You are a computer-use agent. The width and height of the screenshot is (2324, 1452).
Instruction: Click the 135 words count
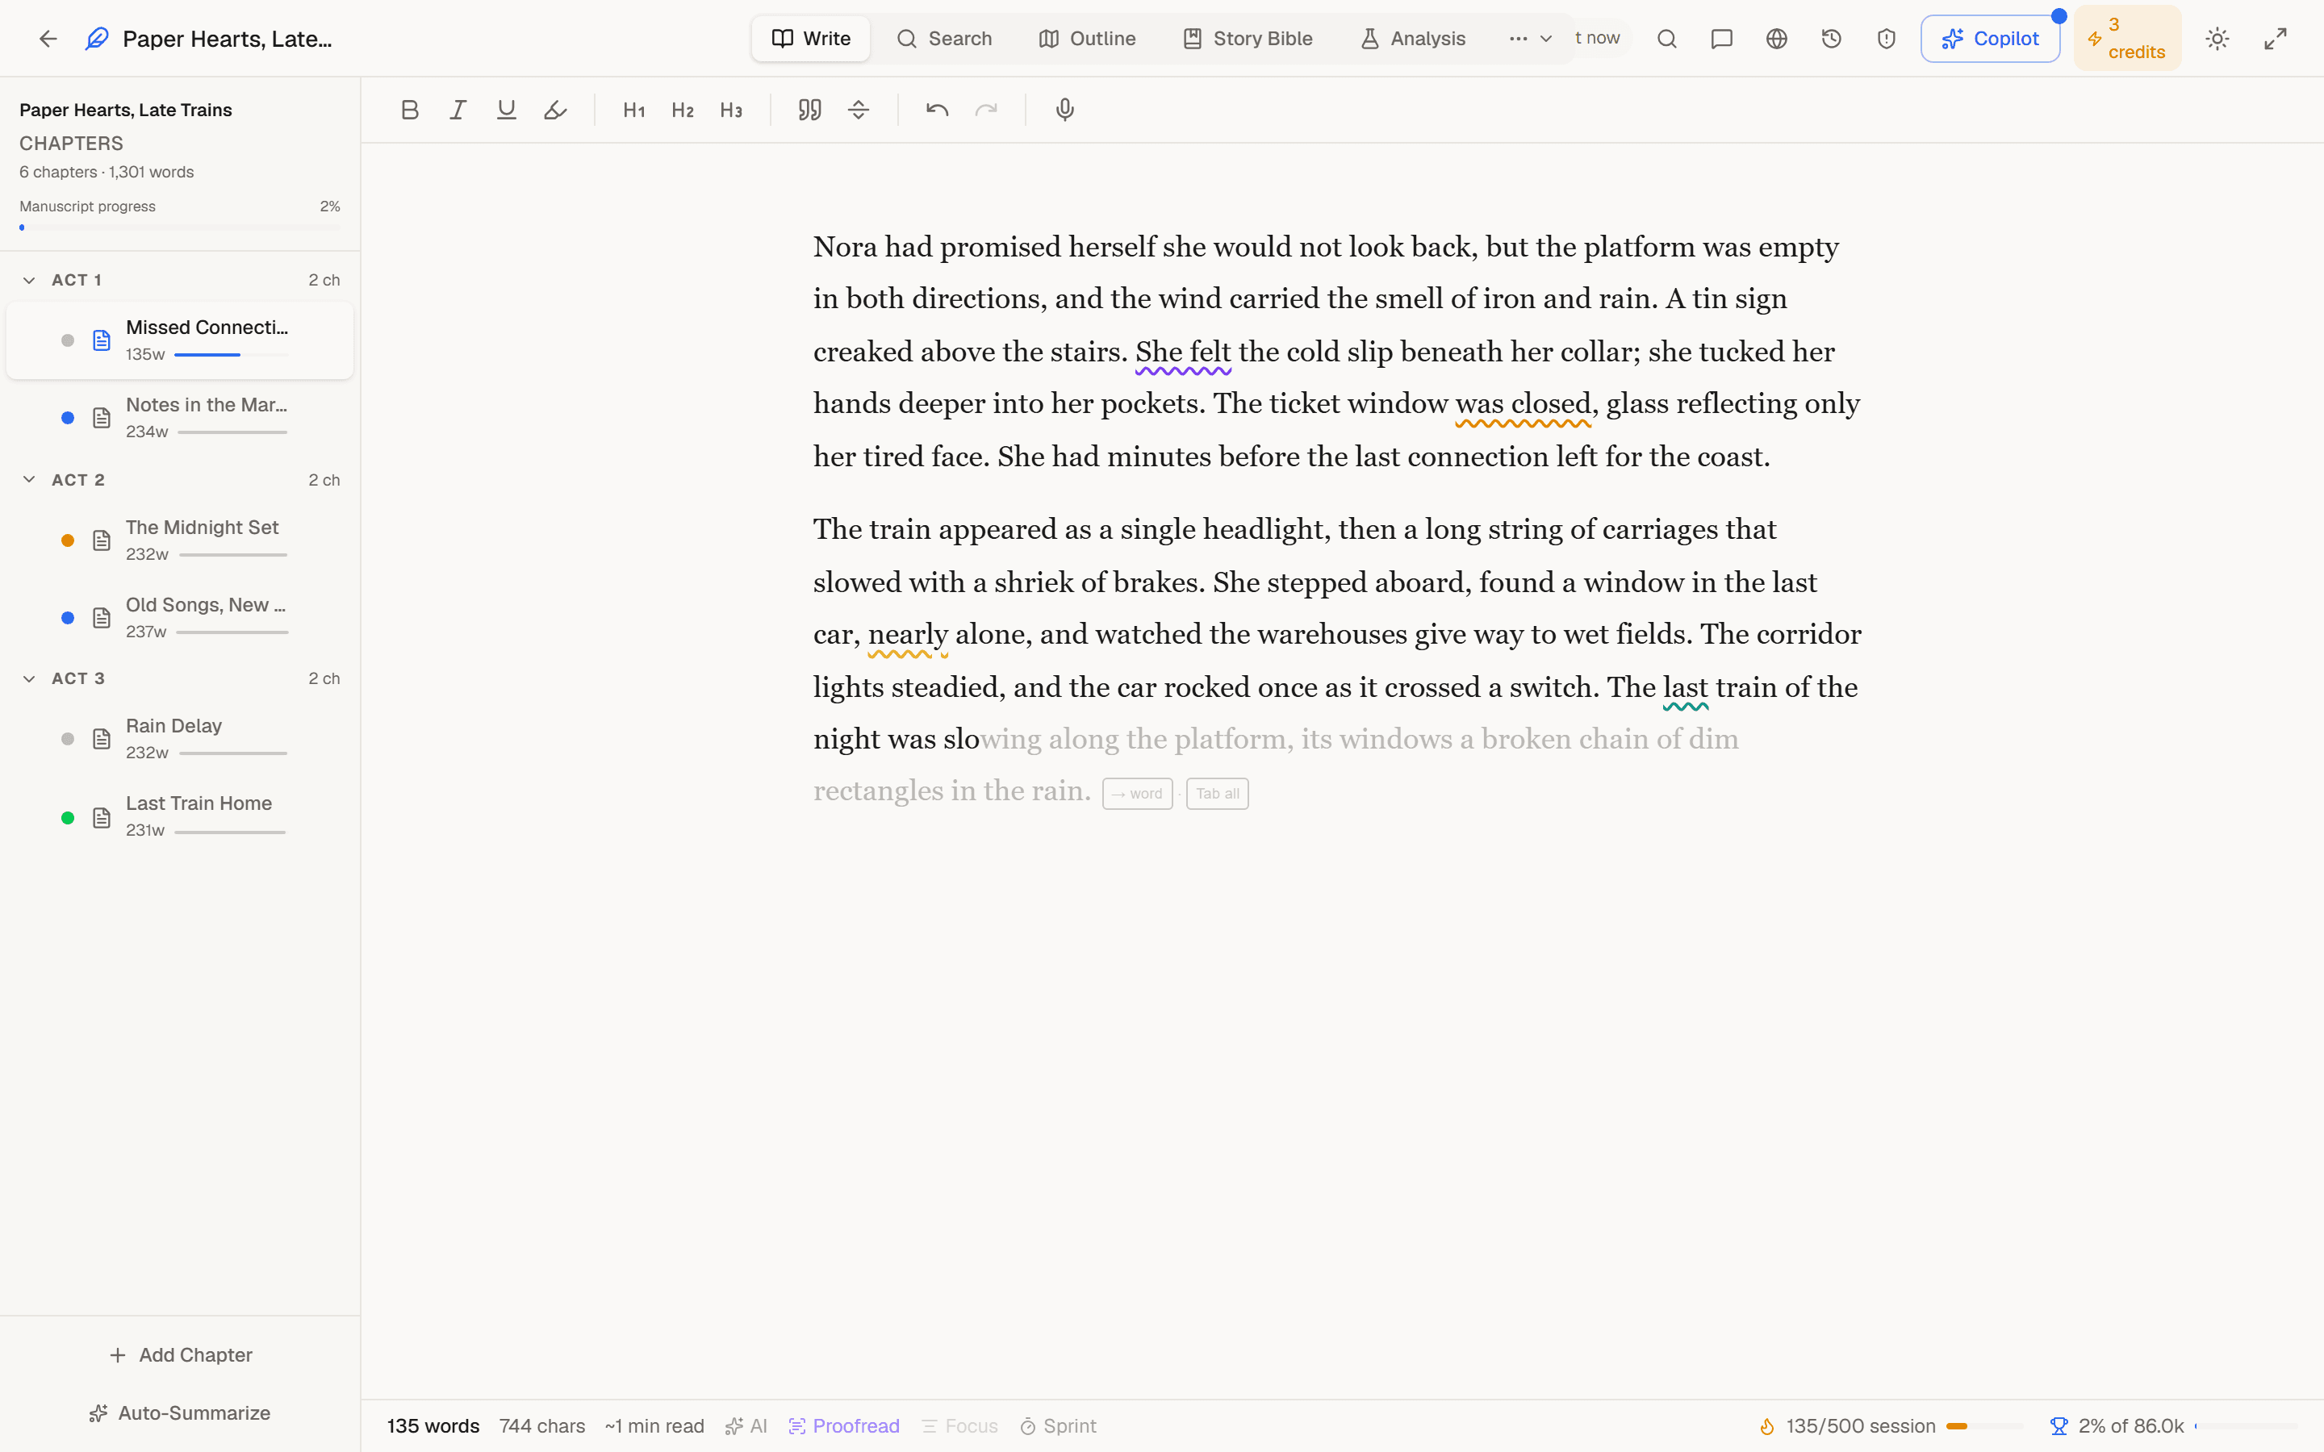433,1426
